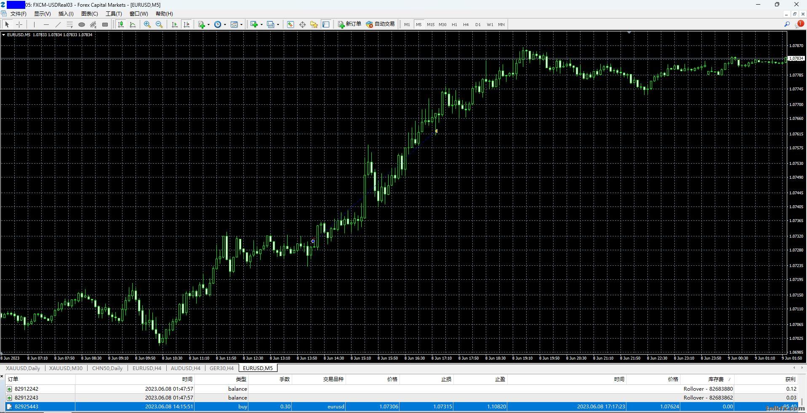Select balance row 82912242
Screen dimensions: 807x413
click(402, 389)
